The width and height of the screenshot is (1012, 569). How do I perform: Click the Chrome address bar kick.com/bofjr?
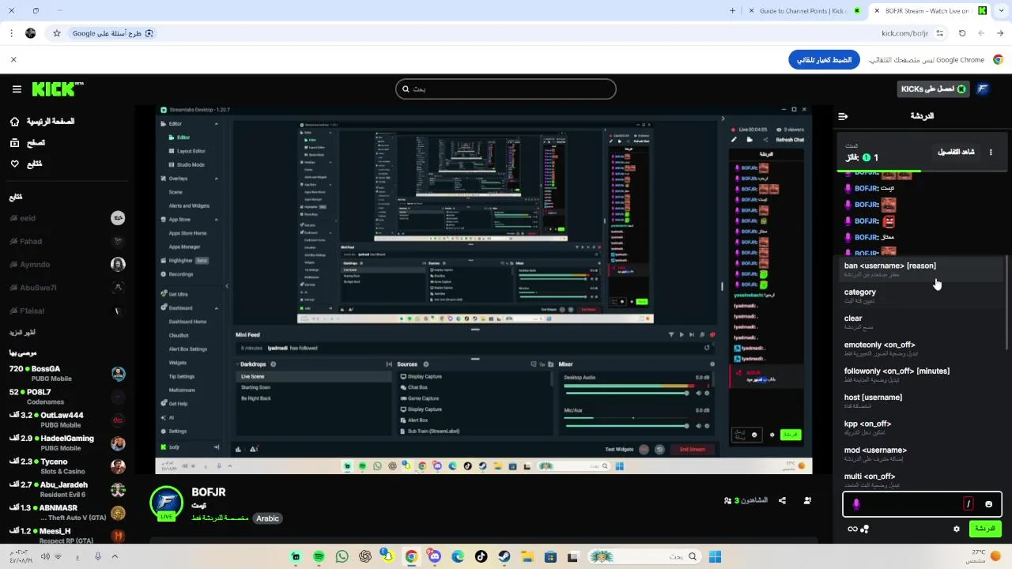click(905, 33)
